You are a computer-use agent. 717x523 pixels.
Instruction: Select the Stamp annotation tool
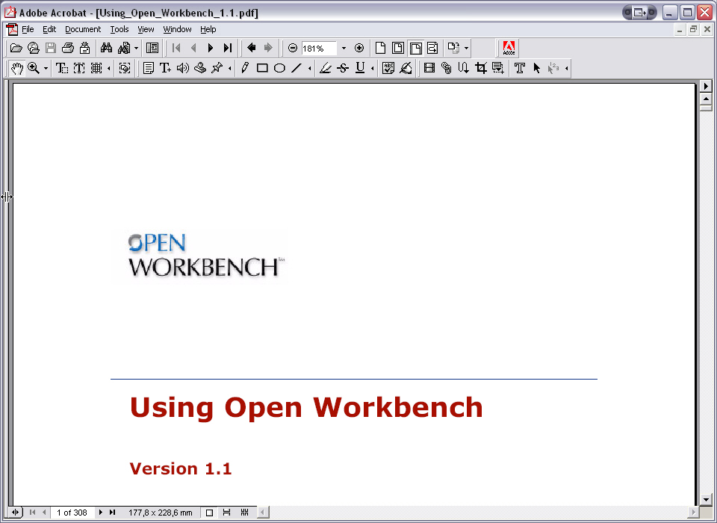[200, 69]
